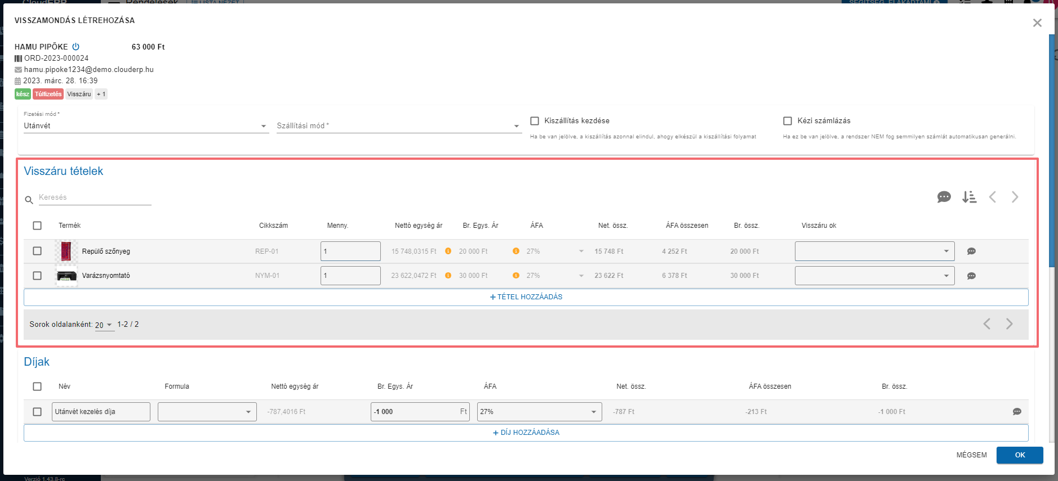This screenshot has height=481, width=1058.
Task: Open comment icon for Repülő szőnyeg row
Action: (971, 251)
